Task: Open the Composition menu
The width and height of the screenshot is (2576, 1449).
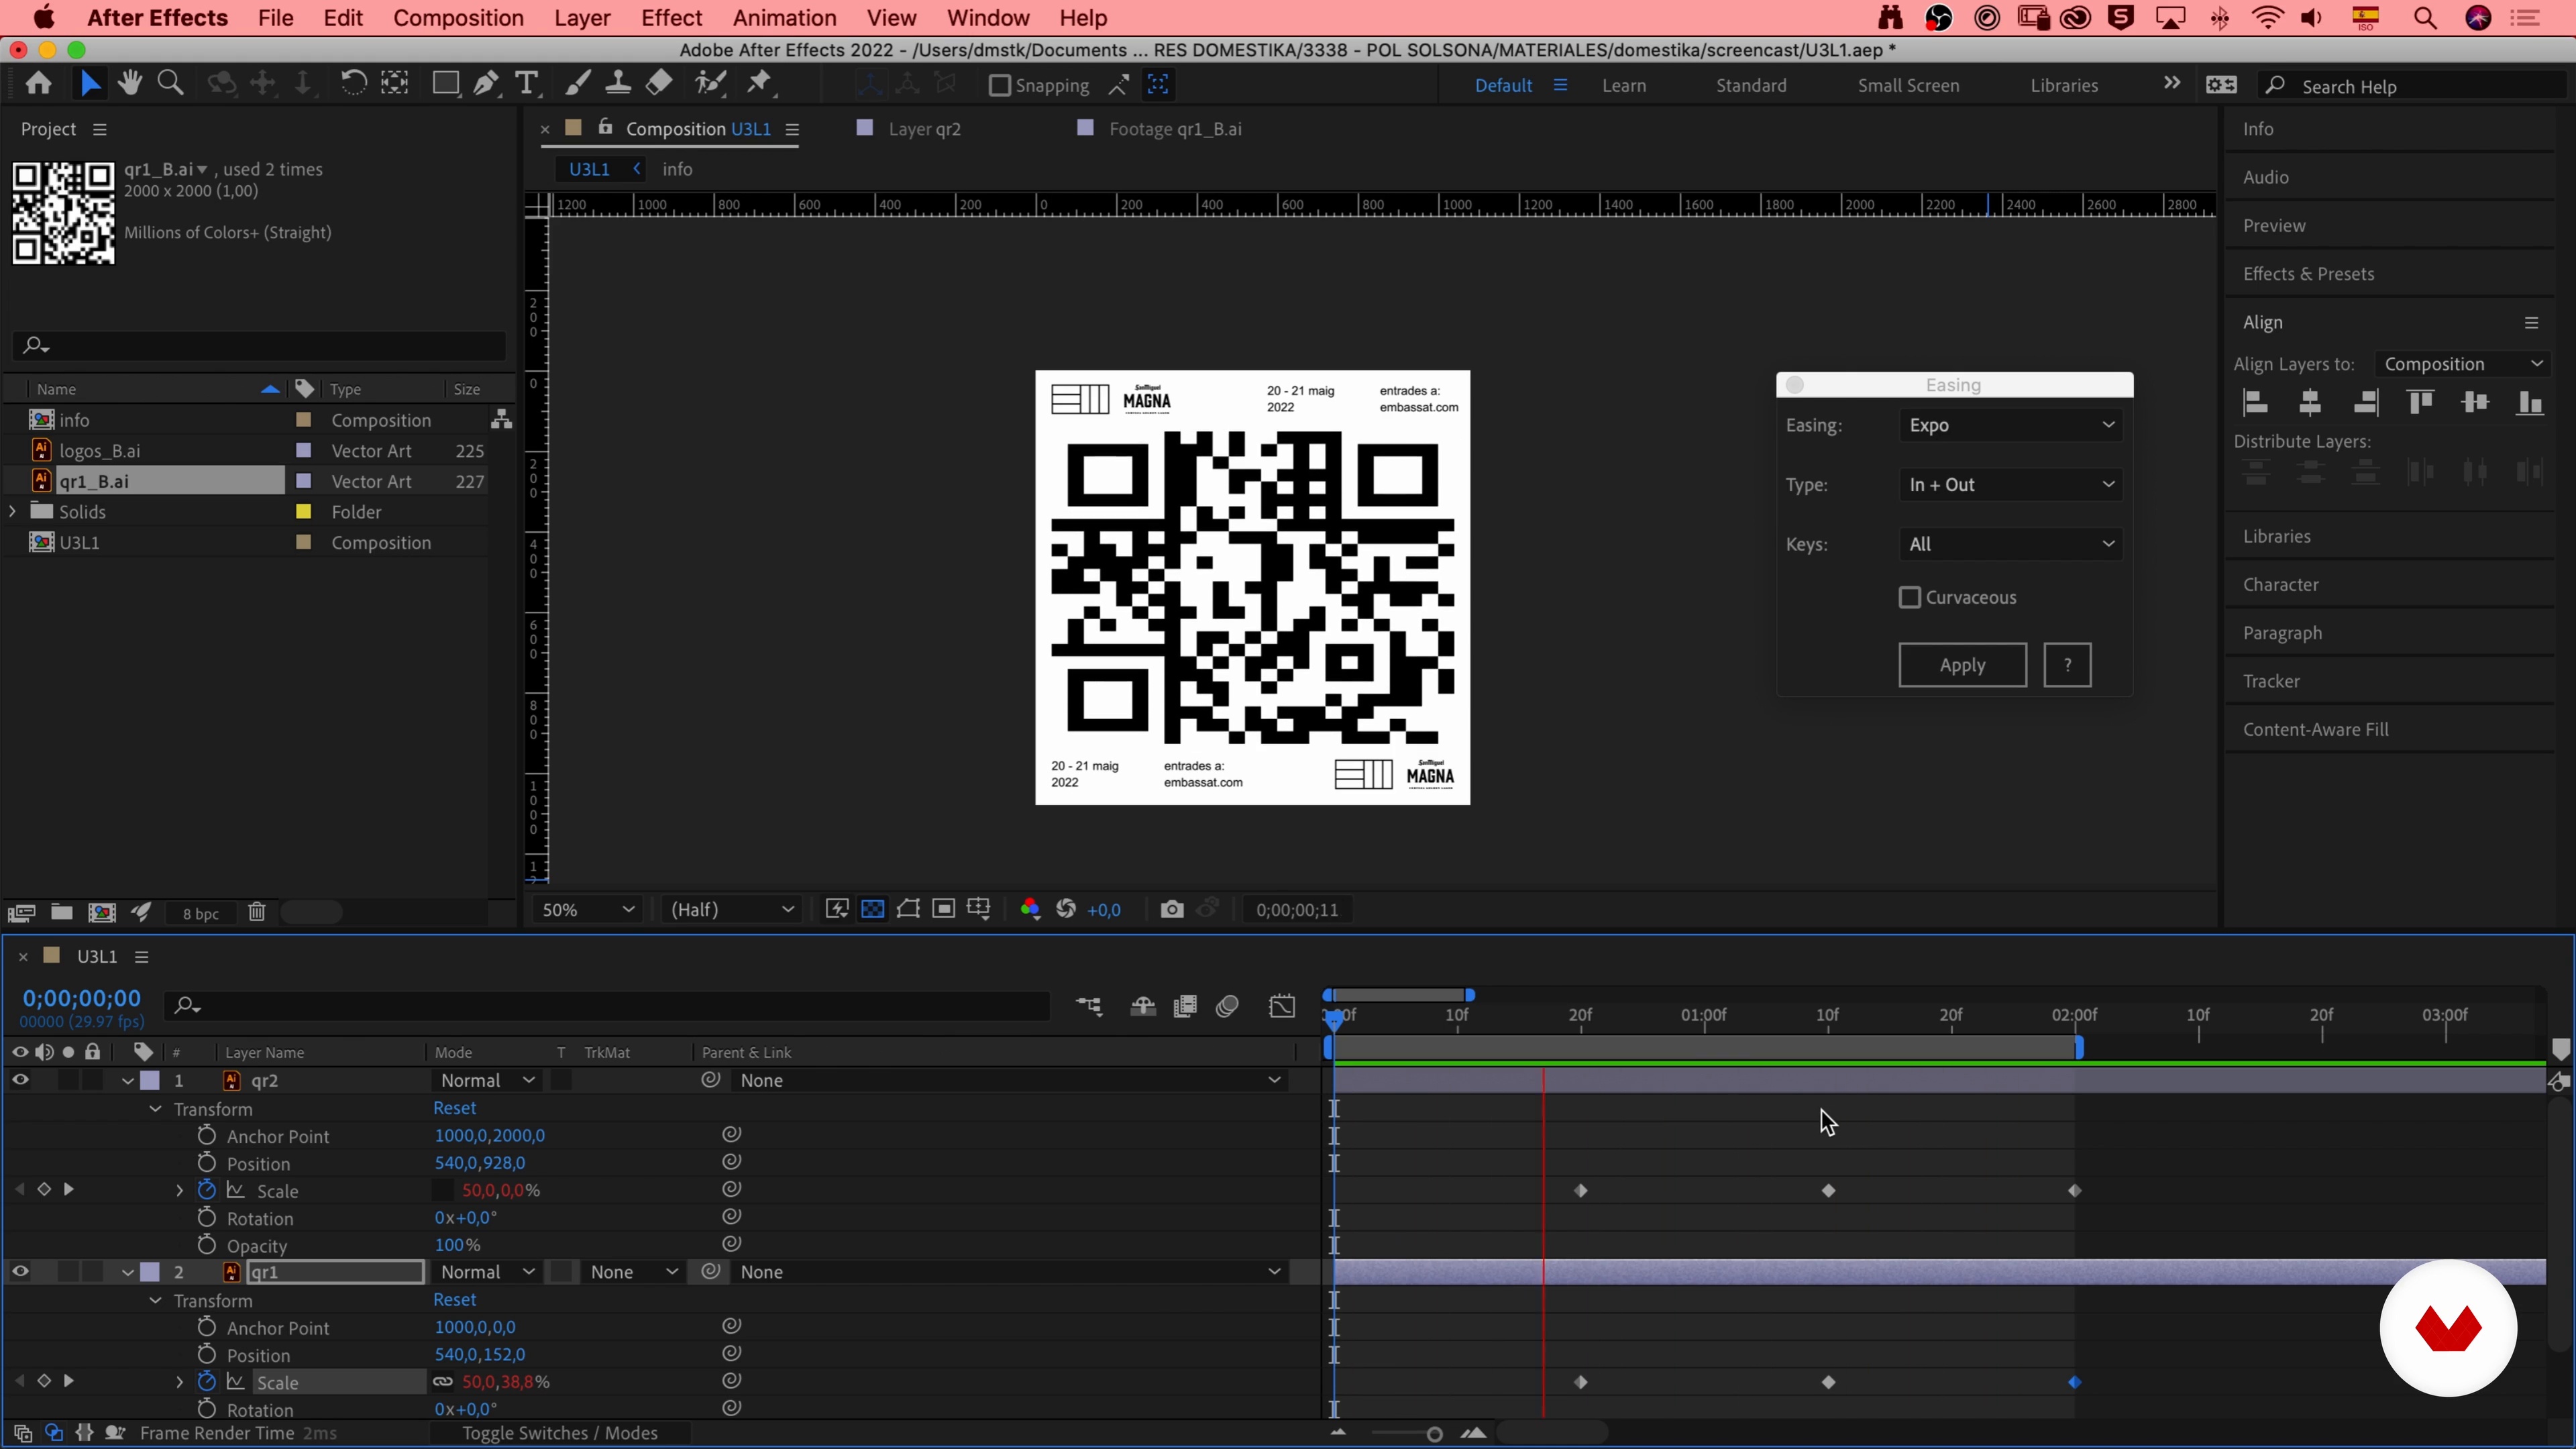Action: coord(458,18)
